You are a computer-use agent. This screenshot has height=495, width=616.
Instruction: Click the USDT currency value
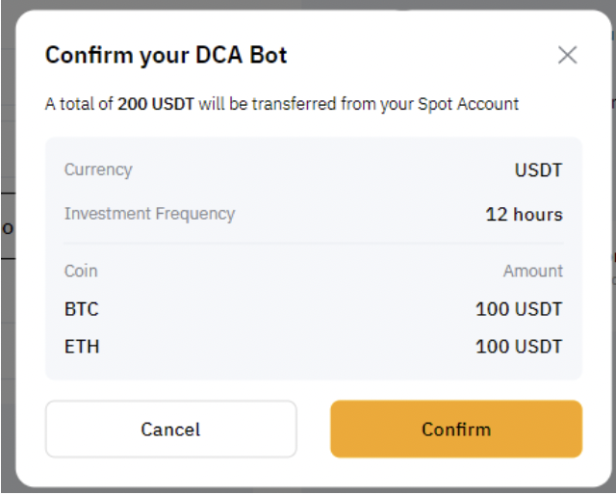[x=538, y=170]
